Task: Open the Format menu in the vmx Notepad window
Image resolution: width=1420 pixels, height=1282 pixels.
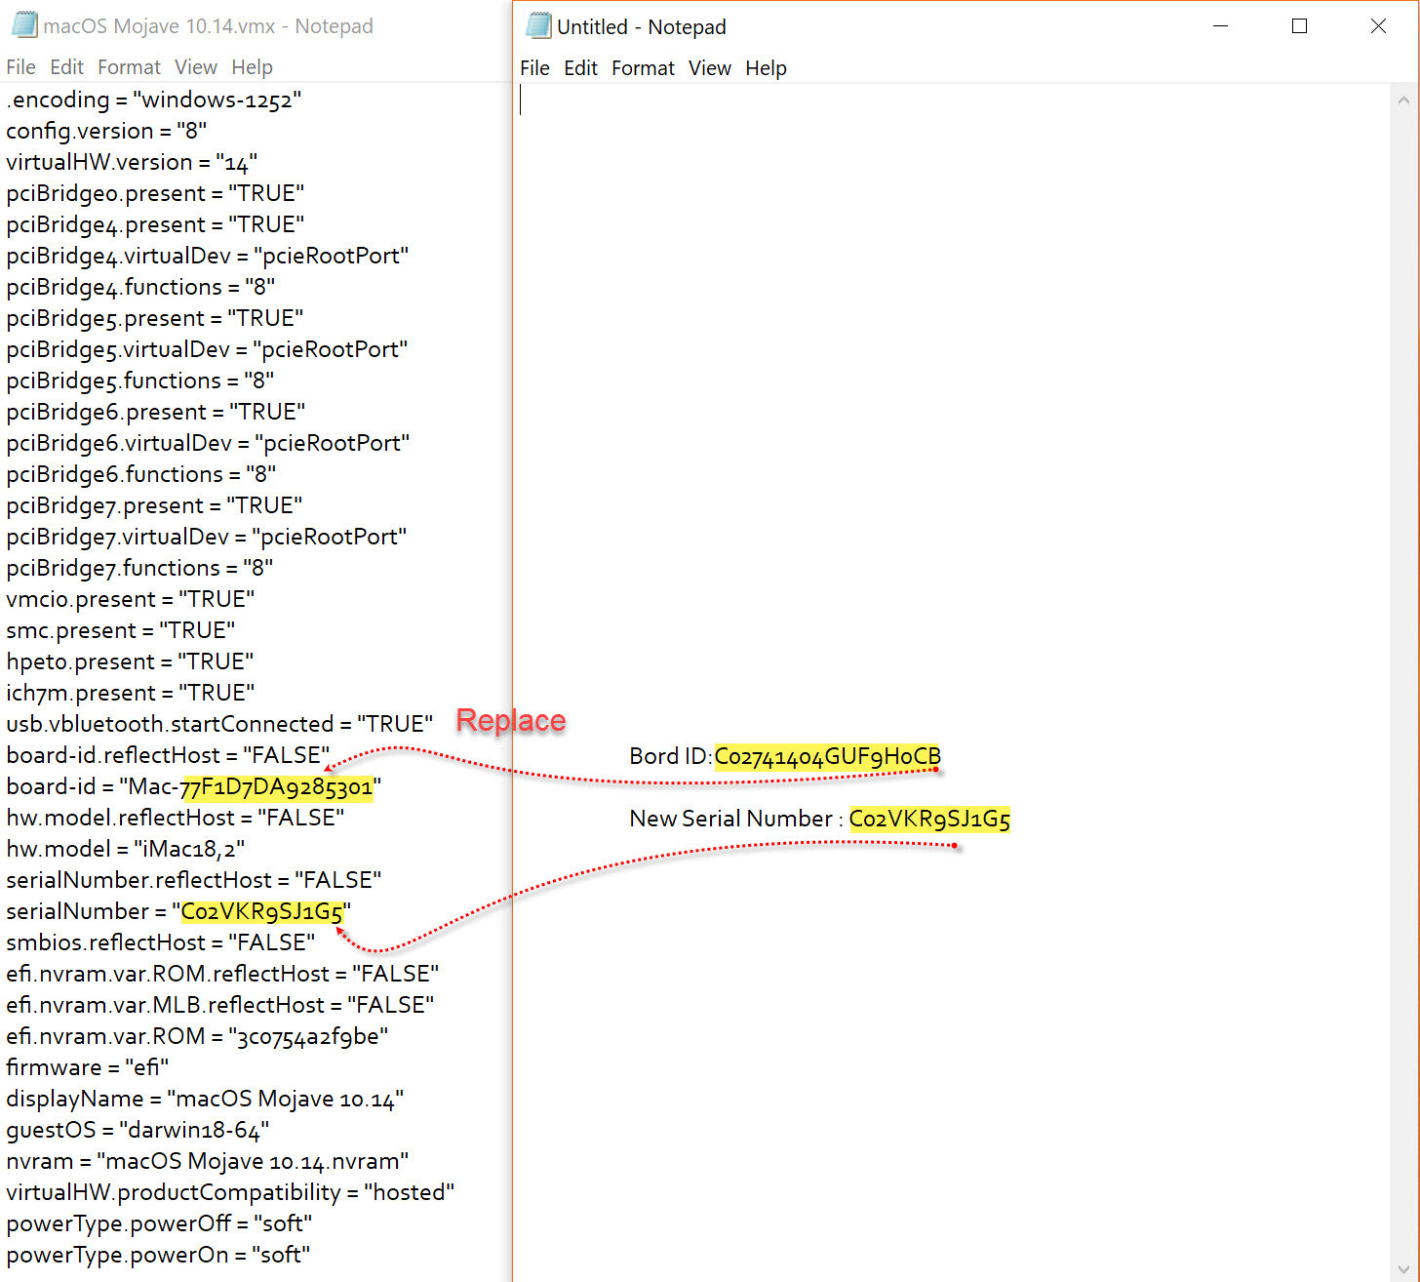Action: [x=129, y=67]
